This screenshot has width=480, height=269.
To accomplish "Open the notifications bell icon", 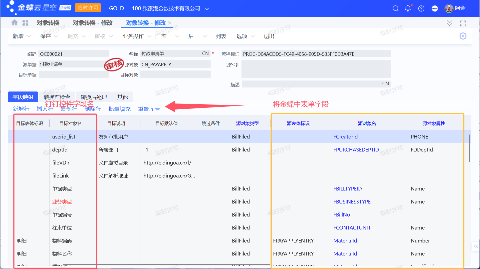I will tap(407, 8).
